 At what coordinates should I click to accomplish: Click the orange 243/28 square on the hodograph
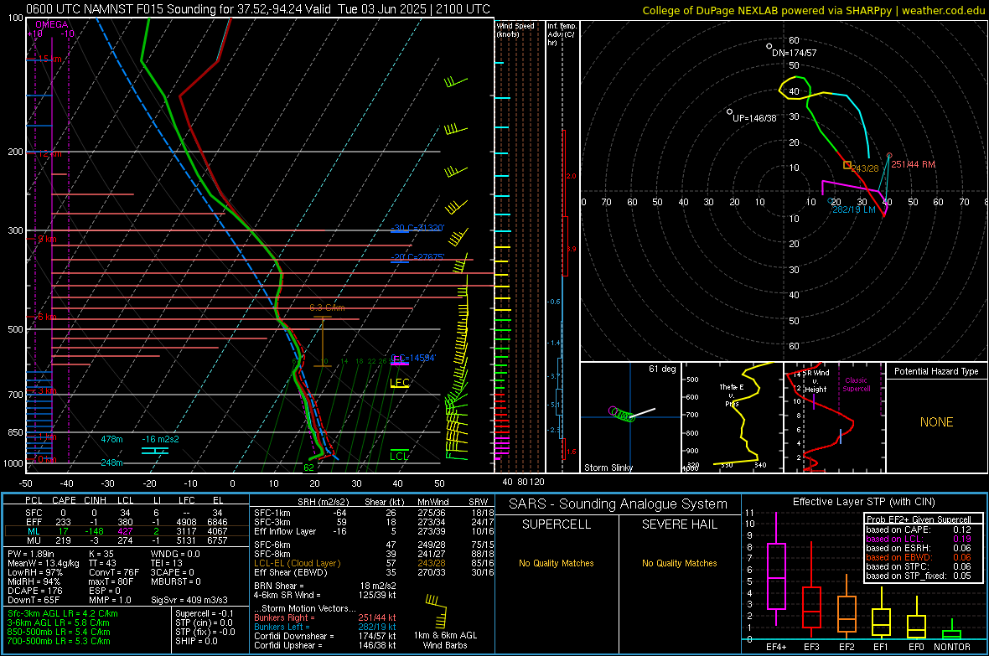847,165
